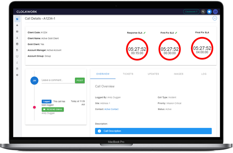Open settings gear icon in sidebar
The height and width of the screenshot is (153, 233).
(17, 75)
